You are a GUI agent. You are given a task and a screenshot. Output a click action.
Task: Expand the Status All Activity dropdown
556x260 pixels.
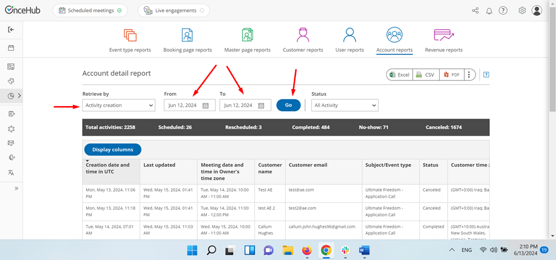(344, 105)
